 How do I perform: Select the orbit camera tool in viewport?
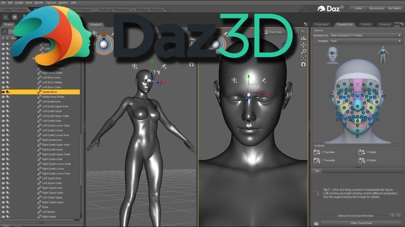[303, 39]
